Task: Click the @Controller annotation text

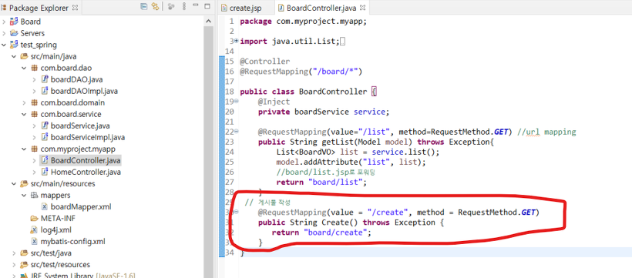Action: (265, 62)
